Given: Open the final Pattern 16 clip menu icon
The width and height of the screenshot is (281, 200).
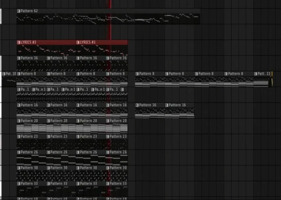Looking at the screenshot, I should (167, 105).
